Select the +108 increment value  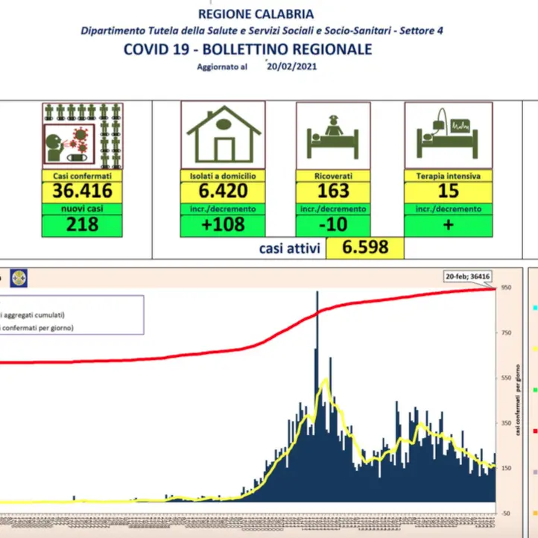point(223,224)
